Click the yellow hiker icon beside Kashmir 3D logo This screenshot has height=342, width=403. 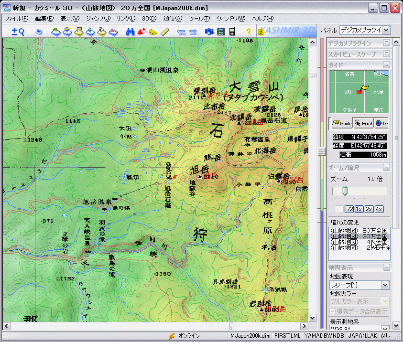coord(261,32)
